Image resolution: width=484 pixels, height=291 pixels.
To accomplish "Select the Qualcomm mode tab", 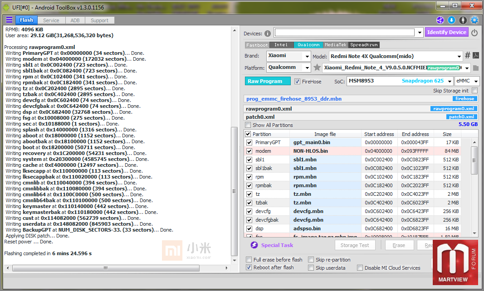I will tap(308, 45).
